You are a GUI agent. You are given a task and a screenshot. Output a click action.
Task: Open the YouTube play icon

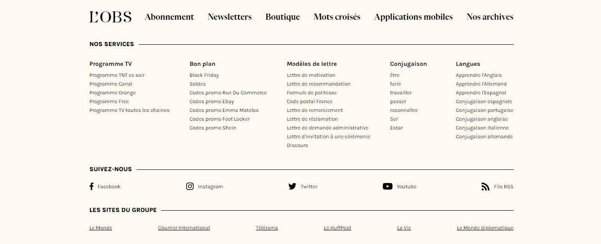point(387,187)
